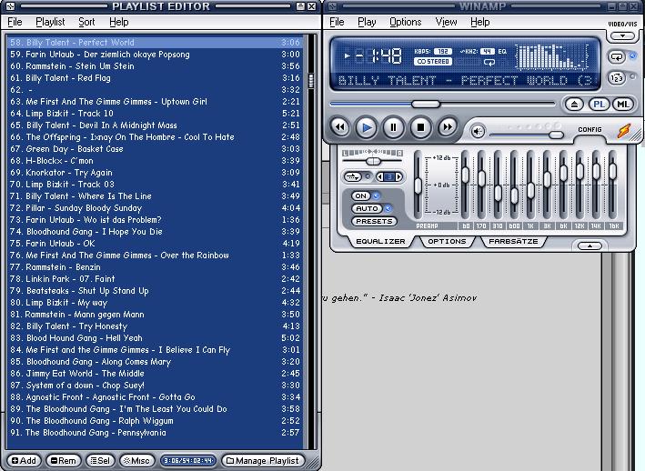
Task: Switch to the EQUALIZER tab
Action: pos(380,241)
